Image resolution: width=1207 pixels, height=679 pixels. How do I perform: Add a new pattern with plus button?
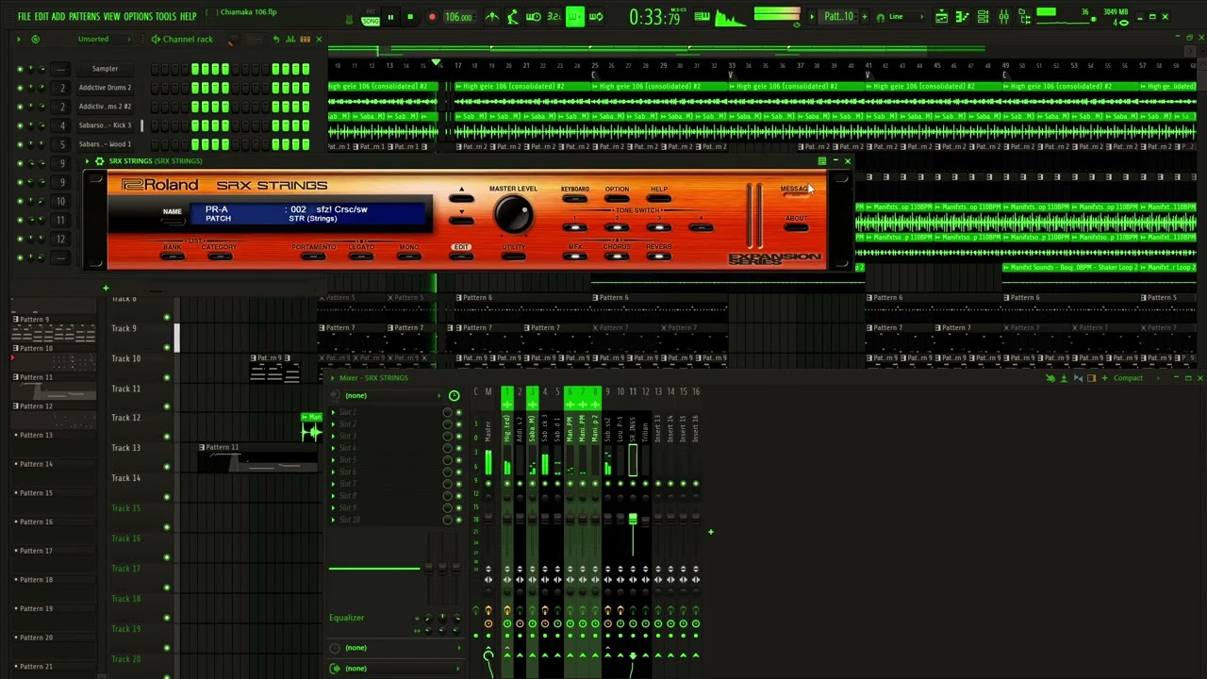coord(863,17)
